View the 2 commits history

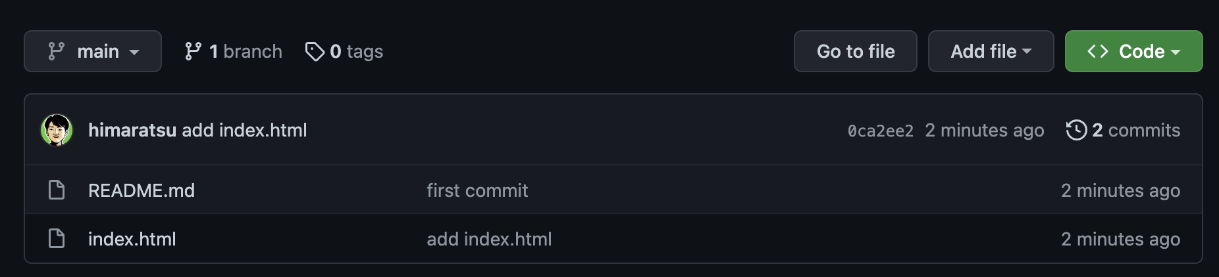1135,130
